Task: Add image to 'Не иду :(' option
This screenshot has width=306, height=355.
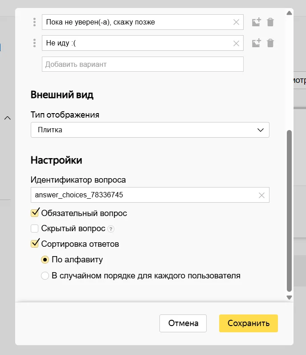Action: click(256, 43)
